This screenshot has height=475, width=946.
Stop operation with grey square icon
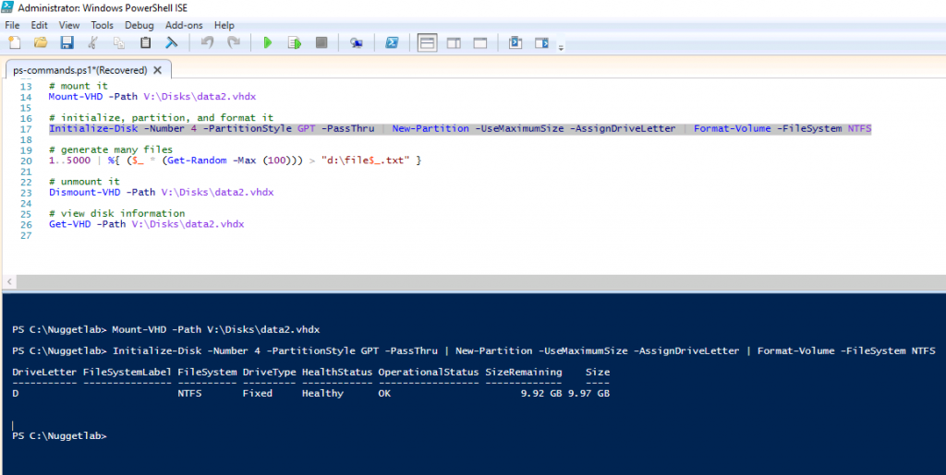click(x=321, y=42)
